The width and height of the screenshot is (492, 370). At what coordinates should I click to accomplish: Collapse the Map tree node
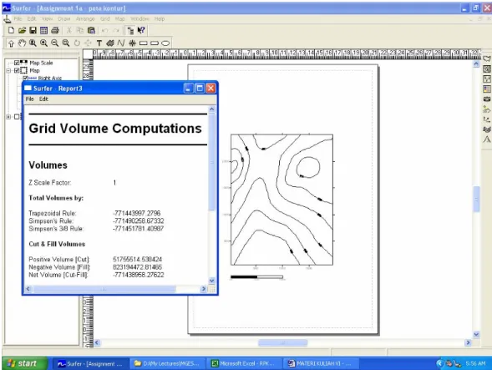(x=8, y=71)
